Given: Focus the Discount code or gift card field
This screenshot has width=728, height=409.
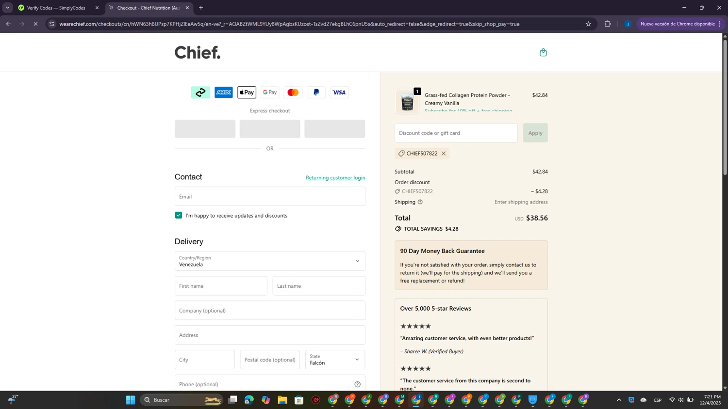Looking at the screenshot, I should (x=456, y=133).
